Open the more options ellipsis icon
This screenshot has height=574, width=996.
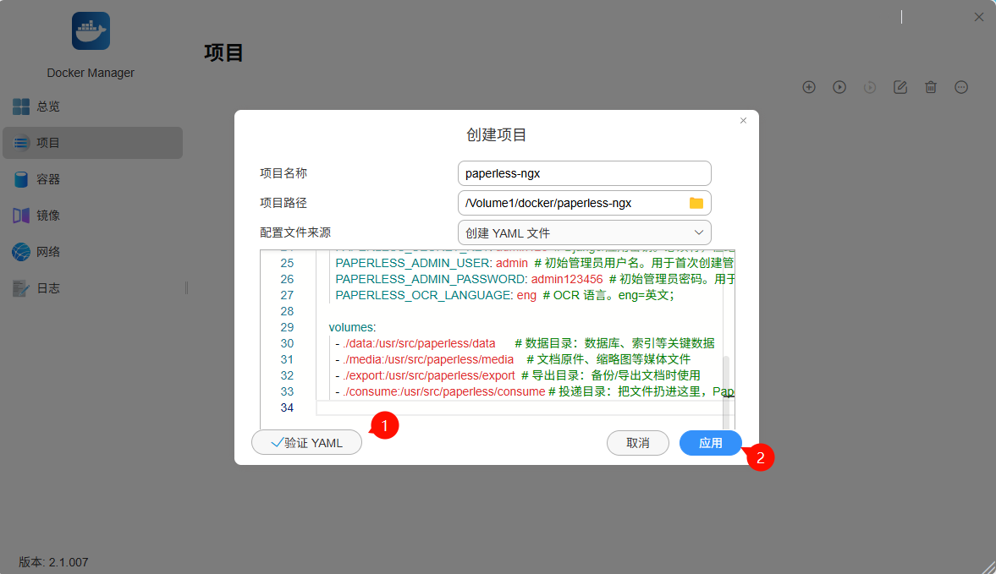(x=961, y=87)
